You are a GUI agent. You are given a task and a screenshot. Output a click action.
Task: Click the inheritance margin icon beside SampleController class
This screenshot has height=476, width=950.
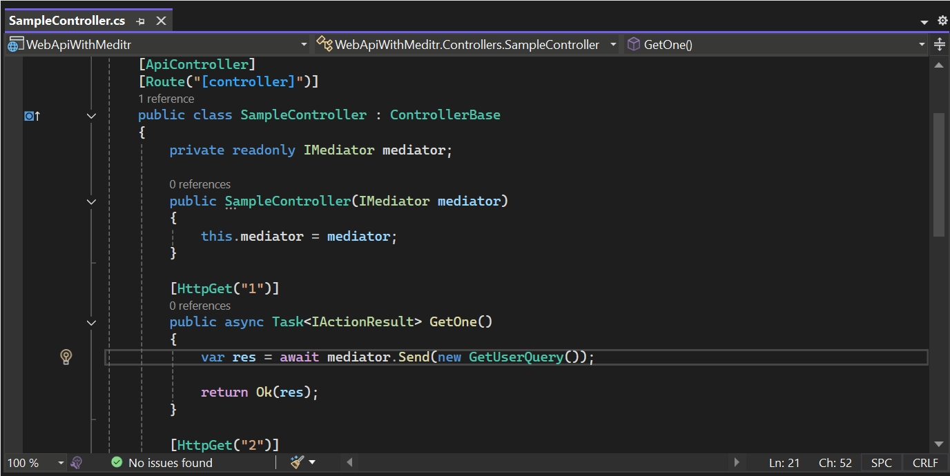[x=32, y=116]
